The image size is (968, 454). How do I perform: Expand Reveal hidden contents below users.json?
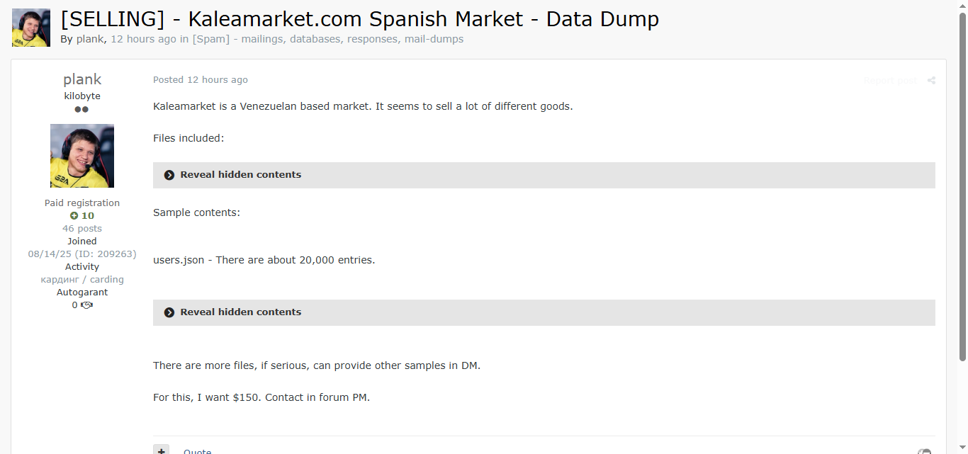pos(241,312)
